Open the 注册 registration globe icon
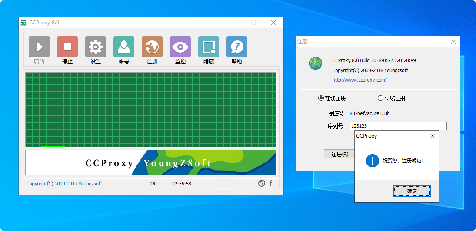476x231 pixels. [152, 47]
